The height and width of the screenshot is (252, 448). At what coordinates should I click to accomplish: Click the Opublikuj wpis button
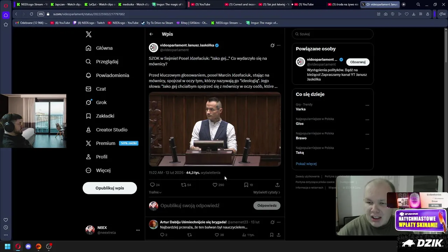pos(110,188)
